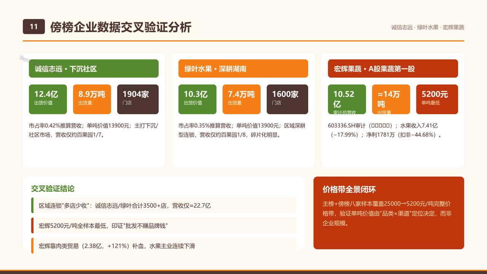Select description starting 603336.SH审计
This screenshot has height=274, width=487.
tap(385, 130)
